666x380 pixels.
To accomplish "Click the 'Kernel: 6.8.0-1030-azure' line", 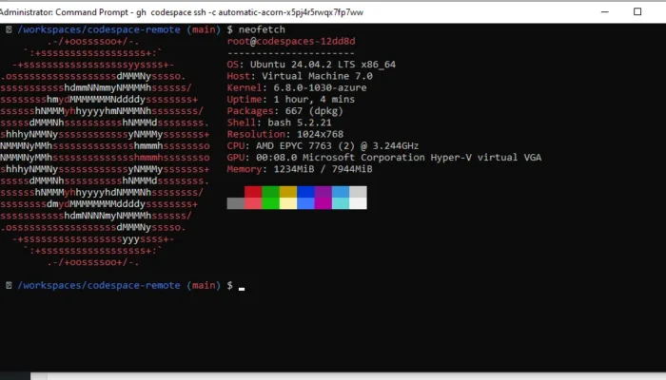I will point(297,87).
